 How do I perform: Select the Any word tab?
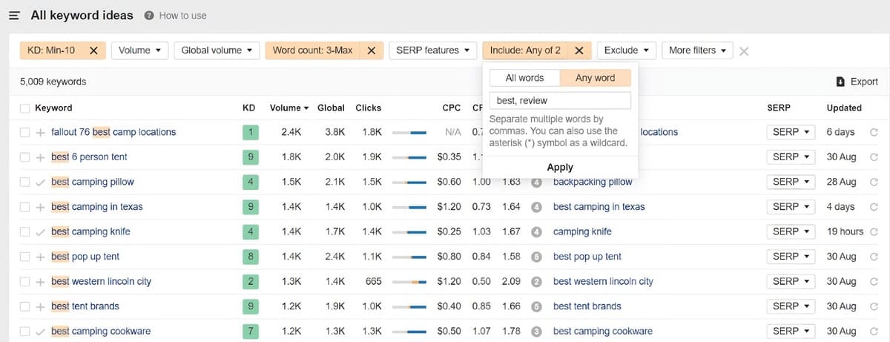pos(595,78)
